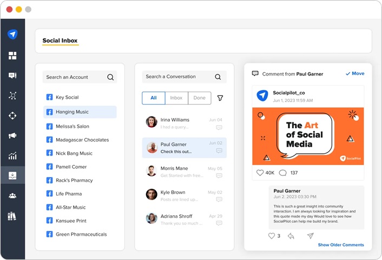Open Paul Garner conversation
Viewport: 382px width, 260px height.
point(184,148)
